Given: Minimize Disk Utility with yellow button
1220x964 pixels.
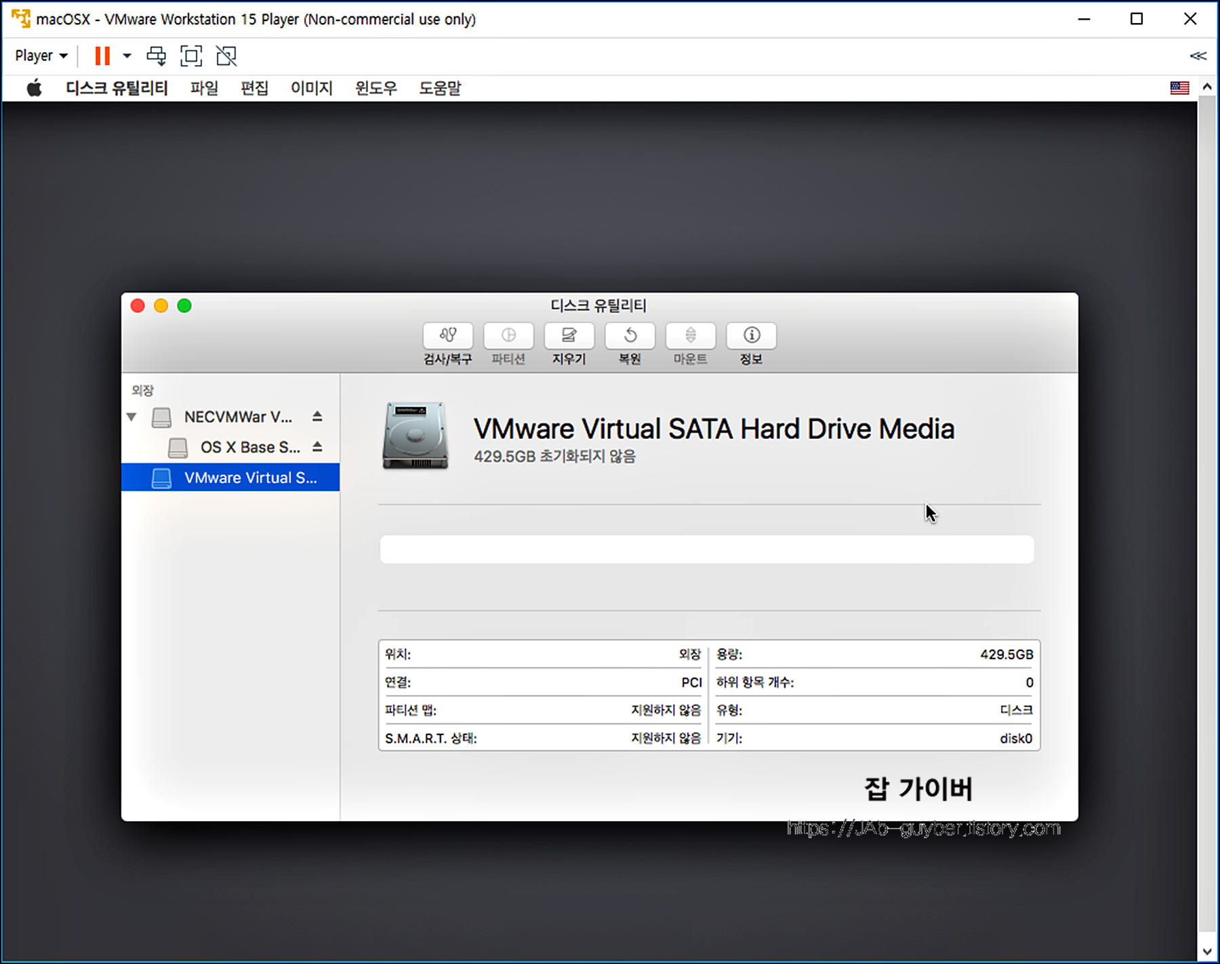Looking at the screenshot, I should point(161,306).
